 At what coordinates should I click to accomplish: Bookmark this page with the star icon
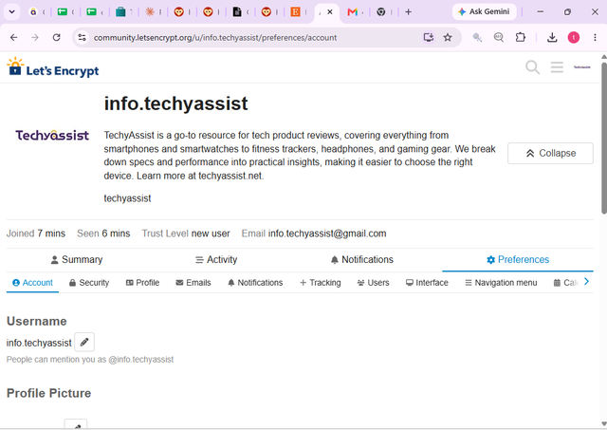(x=448, y=38)
